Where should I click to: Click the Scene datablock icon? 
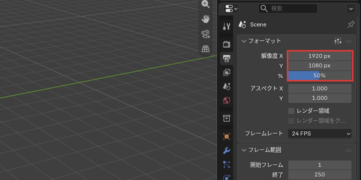tap(242, 24)
